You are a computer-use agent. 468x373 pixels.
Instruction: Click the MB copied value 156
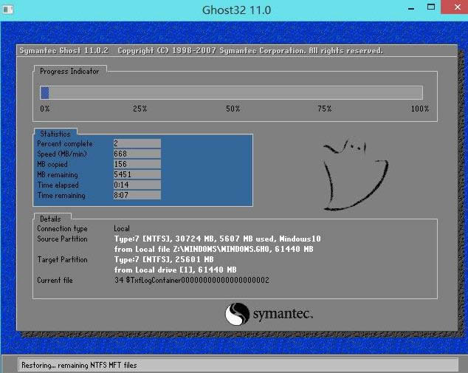[x=137, y=164]
